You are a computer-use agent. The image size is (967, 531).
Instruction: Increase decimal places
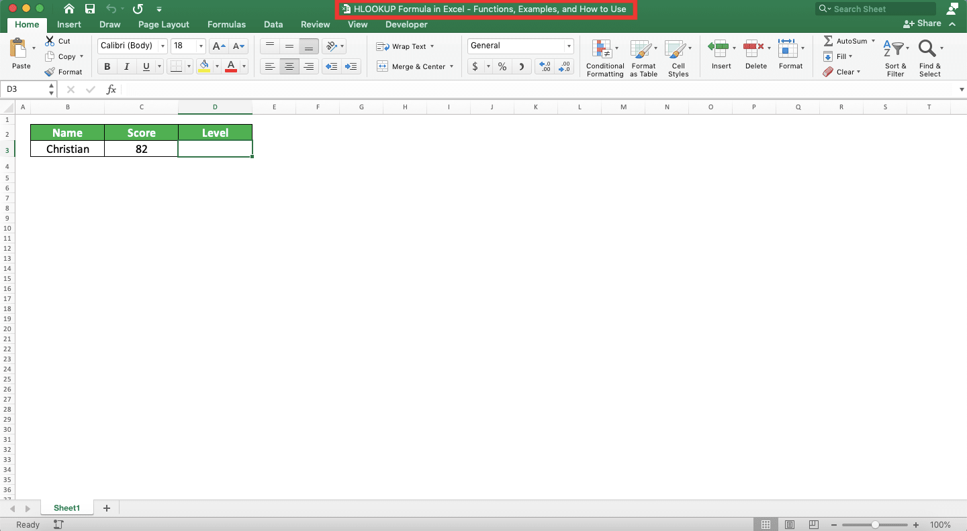click(x=545, y=66)
